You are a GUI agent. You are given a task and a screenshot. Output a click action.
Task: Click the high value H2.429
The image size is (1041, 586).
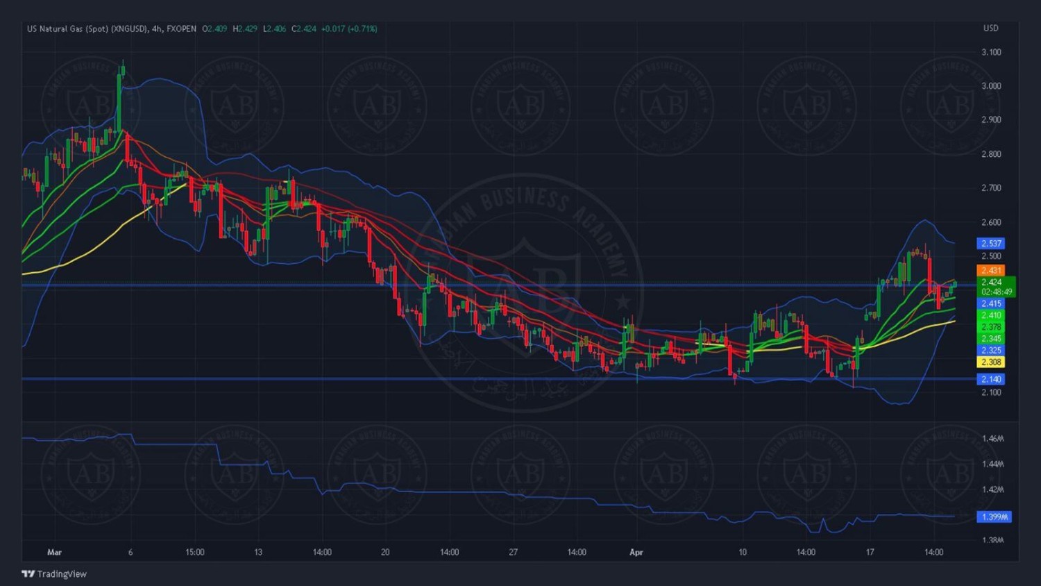[245, 28]
